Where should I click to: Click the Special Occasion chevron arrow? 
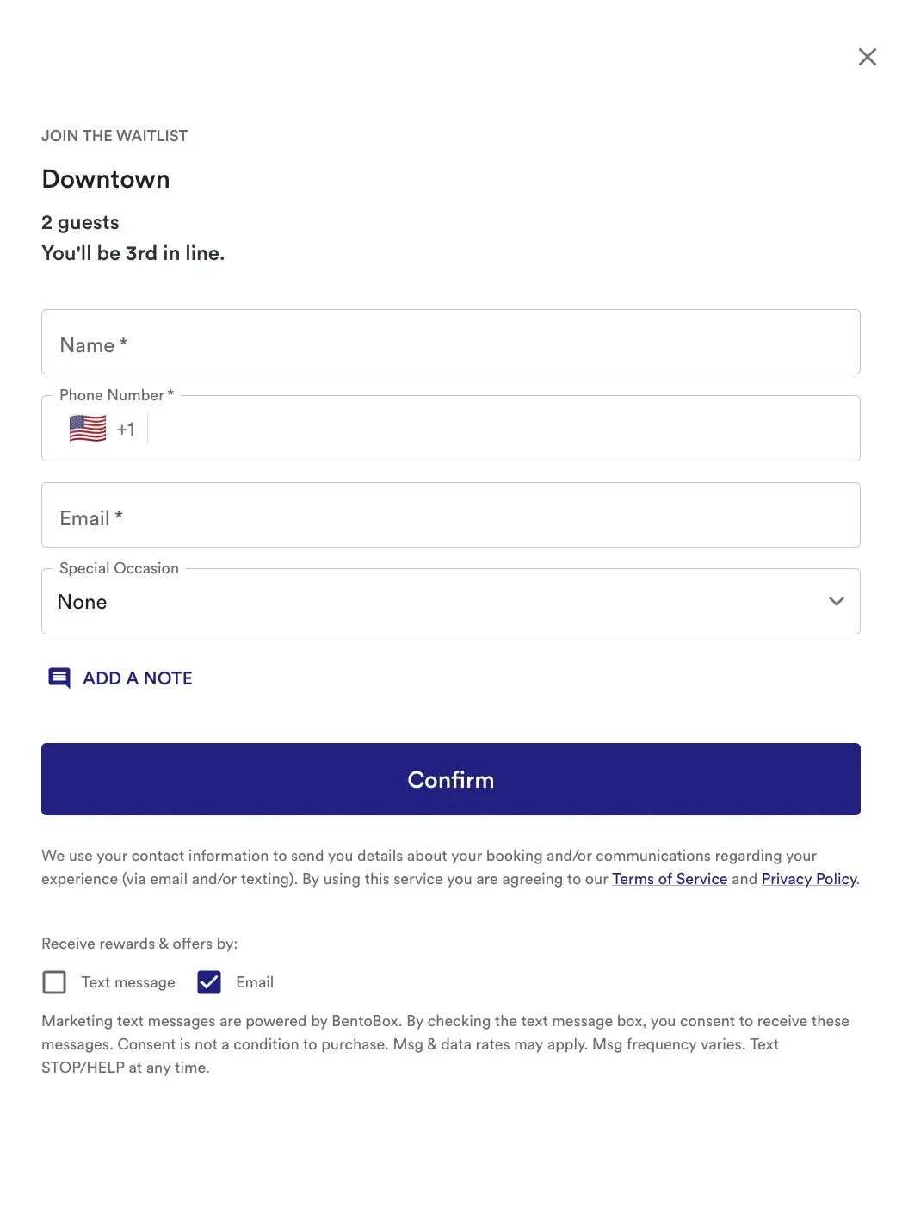(x=836, y=602)
